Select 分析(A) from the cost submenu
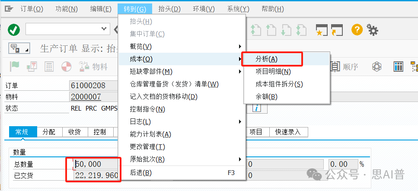Viewport: 418px width, 191px height. pyautogui.click(x=266, y=59)
